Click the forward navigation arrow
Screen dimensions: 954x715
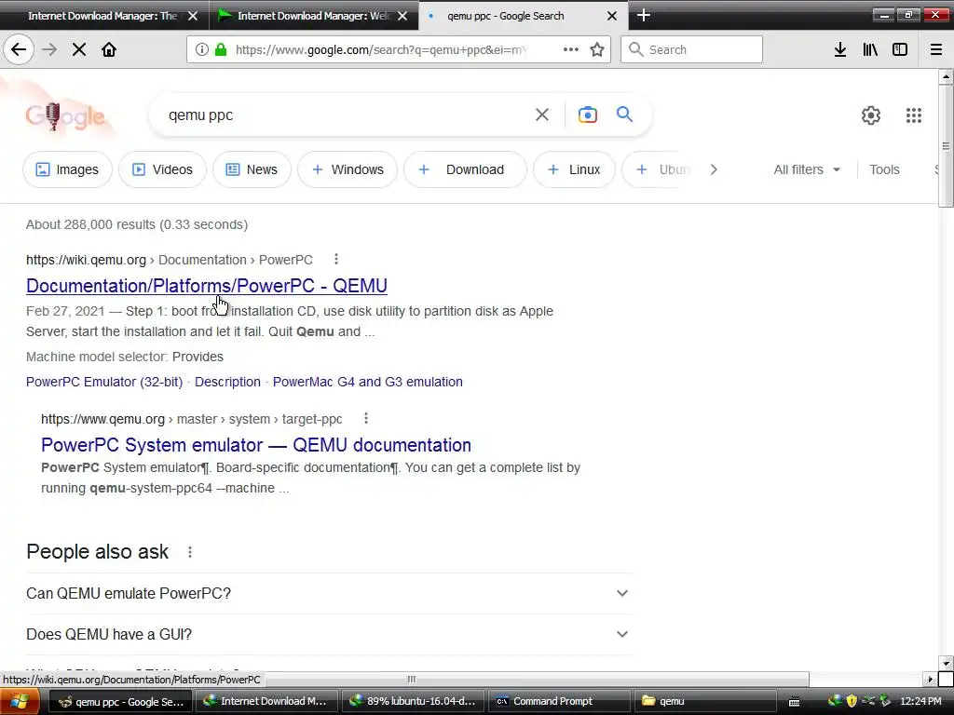click(49, 50)
